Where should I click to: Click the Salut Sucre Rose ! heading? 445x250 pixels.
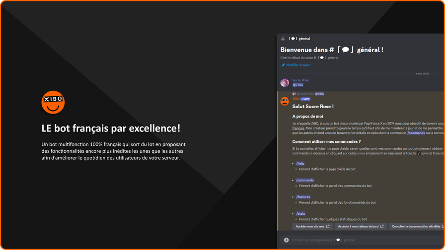click(313, 107)
